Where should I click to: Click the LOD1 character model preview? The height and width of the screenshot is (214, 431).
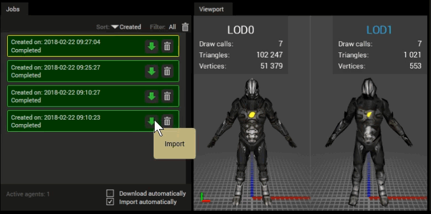[x=369, y=142]
